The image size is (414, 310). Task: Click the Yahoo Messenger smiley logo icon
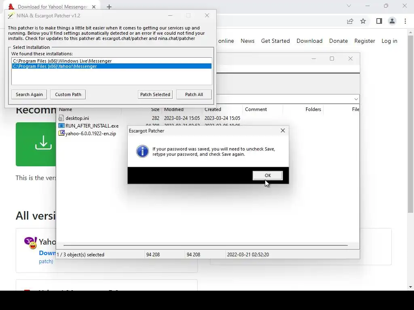coord(31,243)
